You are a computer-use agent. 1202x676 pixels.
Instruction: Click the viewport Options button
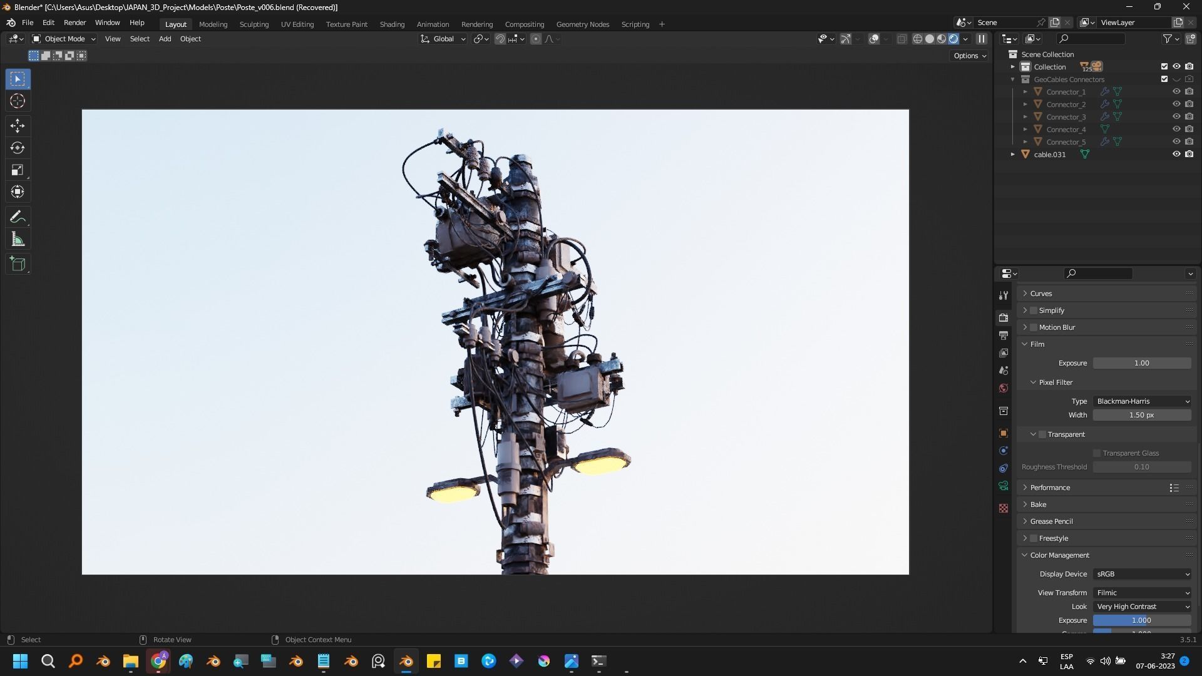click(x=969, y=56)
